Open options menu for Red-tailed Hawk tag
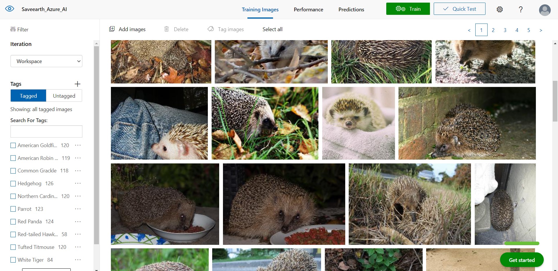This screenshot has height=271, width=558. (x=78, y=234)
